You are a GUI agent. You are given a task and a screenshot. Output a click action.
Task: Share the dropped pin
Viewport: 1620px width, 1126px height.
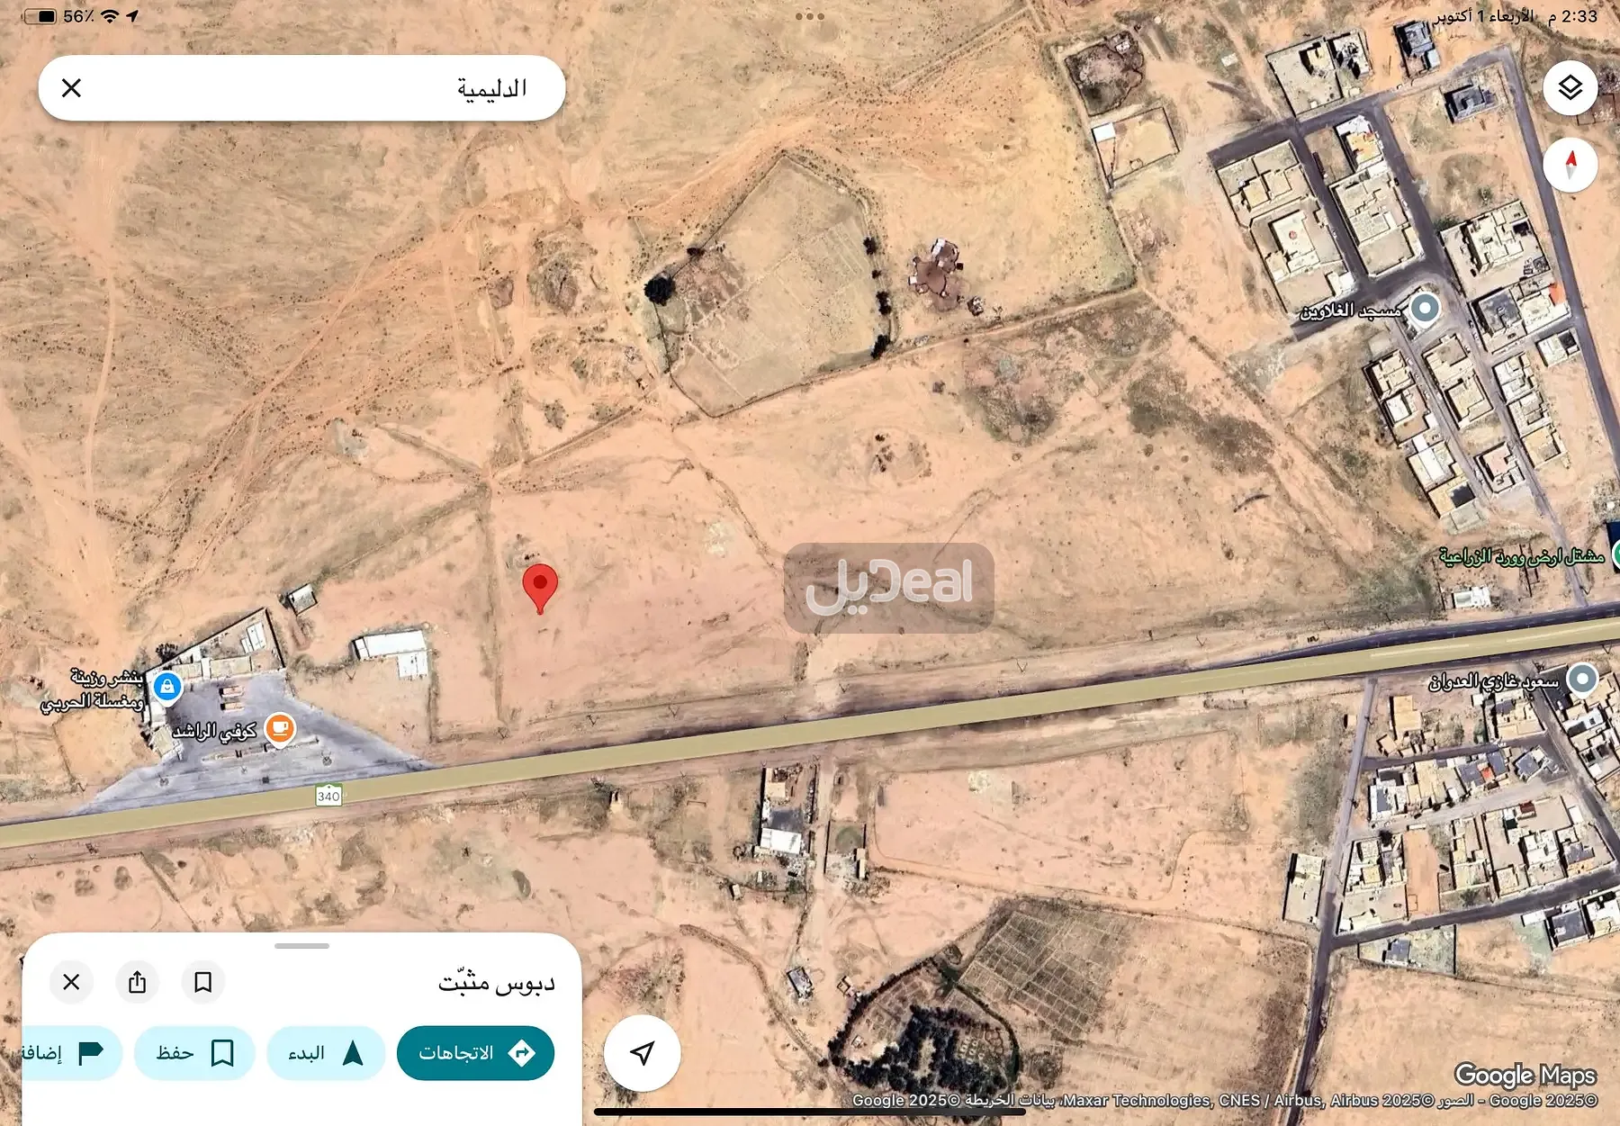(x=137, y=982)
